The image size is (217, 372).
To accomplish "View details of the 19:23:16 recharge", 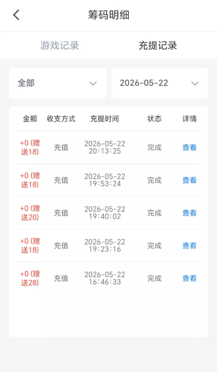I will pyautogui.click(x=189, y=245).
